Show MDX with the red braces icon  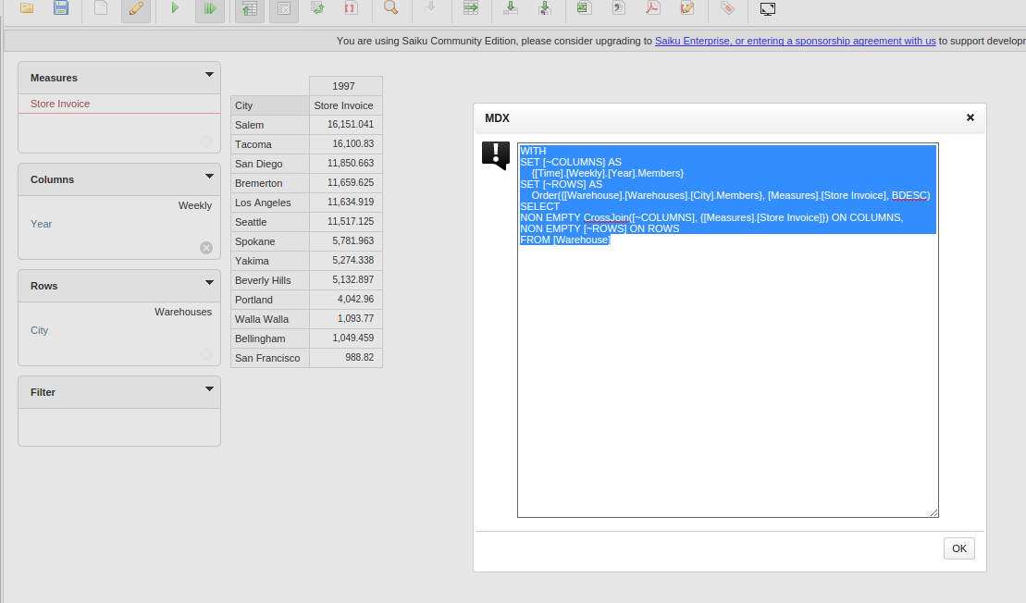[352, 7]
